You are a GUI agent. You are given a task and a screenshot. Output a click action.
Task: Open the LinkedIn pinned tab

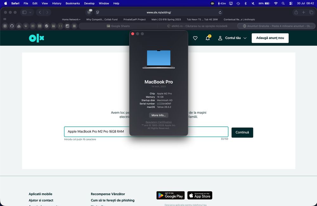click(53, 26)
